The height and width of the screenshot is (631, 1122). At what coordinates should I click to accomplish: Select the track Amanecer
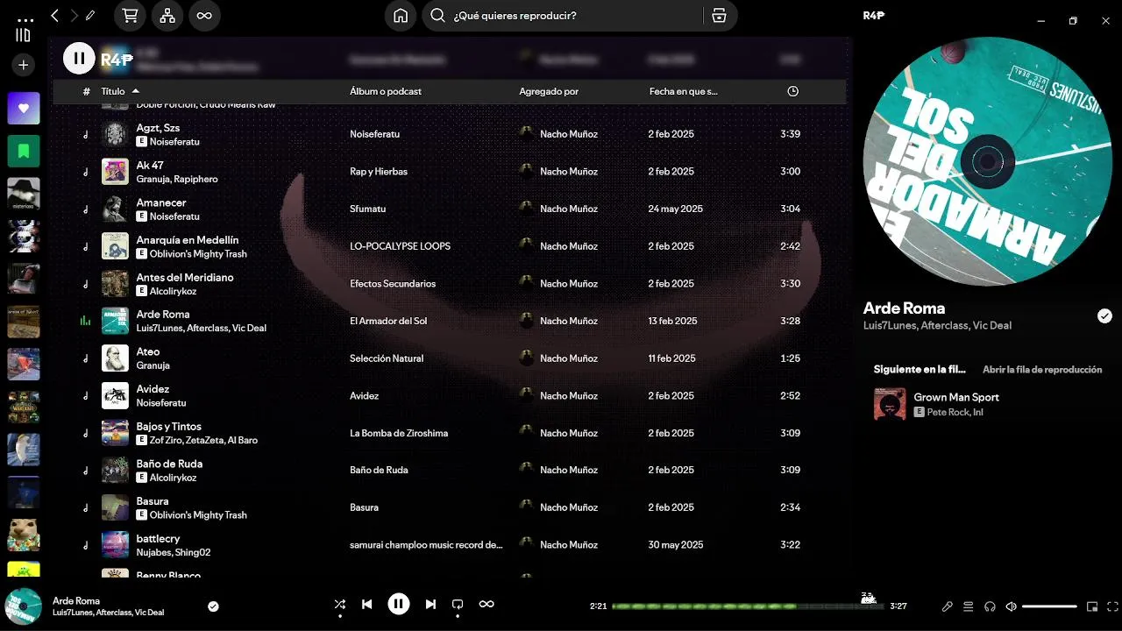click(161, 202)
